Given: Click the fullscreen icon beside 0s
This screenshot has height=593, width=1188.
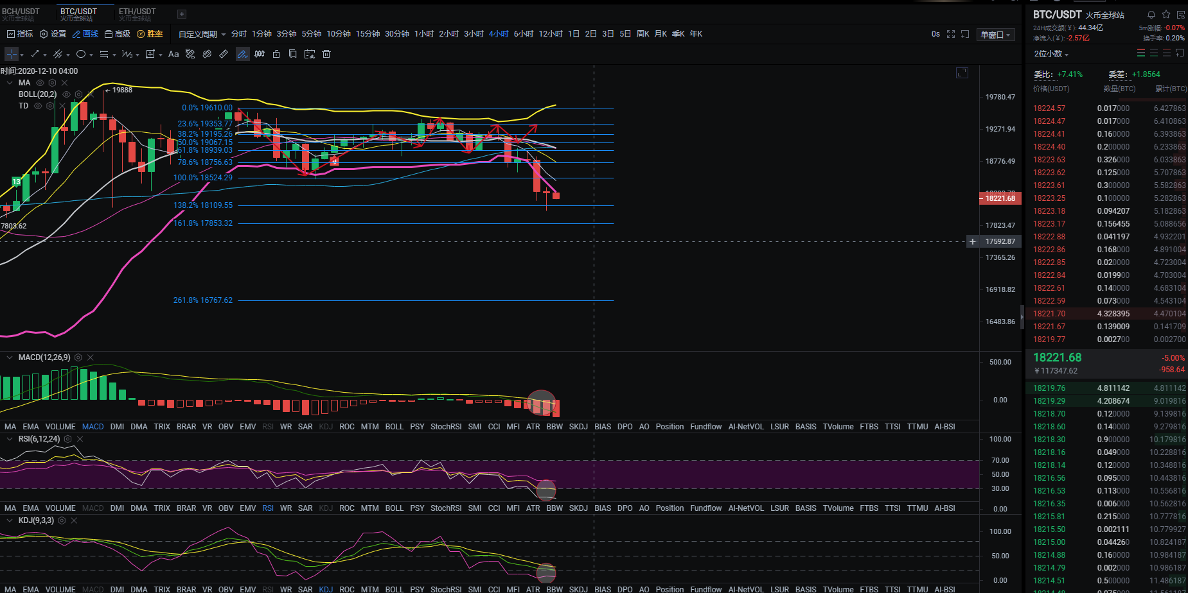Looking at the screenshot, I should [951, 34].
